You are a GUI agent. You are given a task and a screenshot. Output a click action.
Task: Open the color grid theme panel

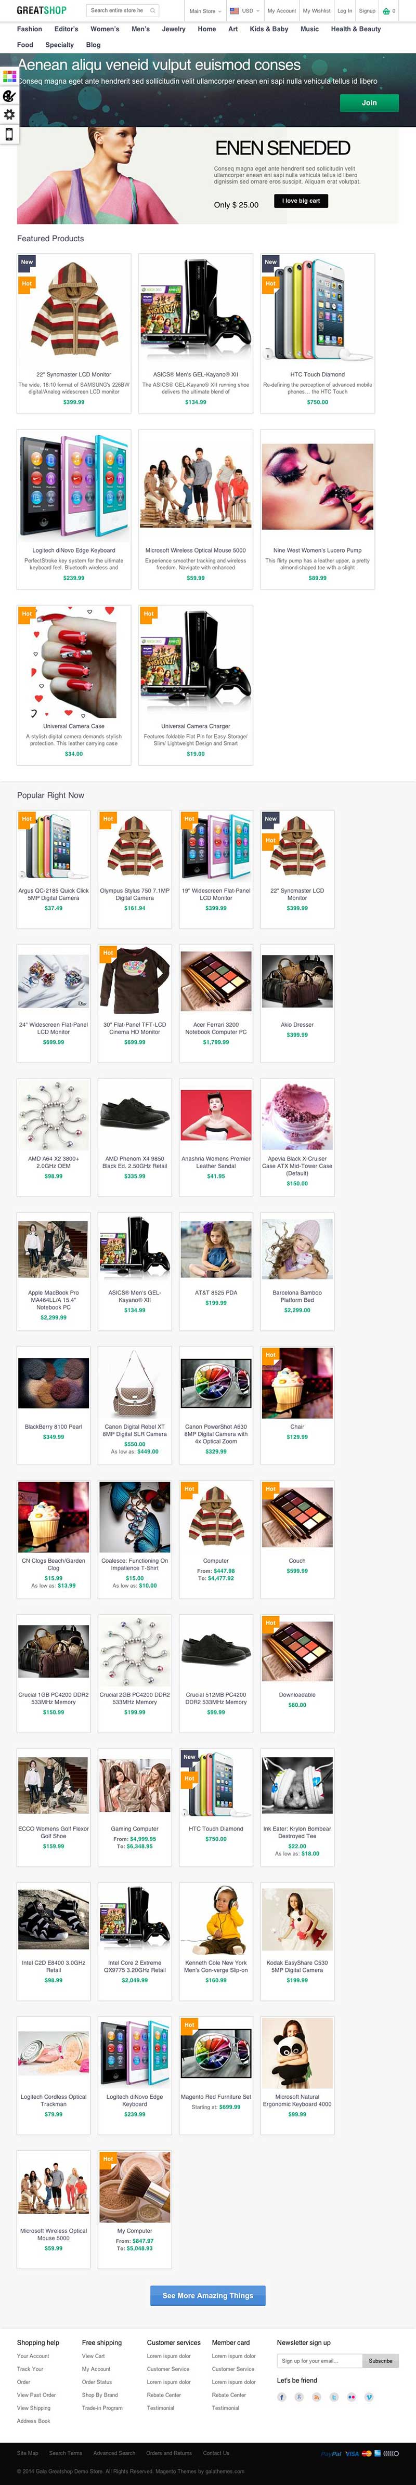point(9,75)
